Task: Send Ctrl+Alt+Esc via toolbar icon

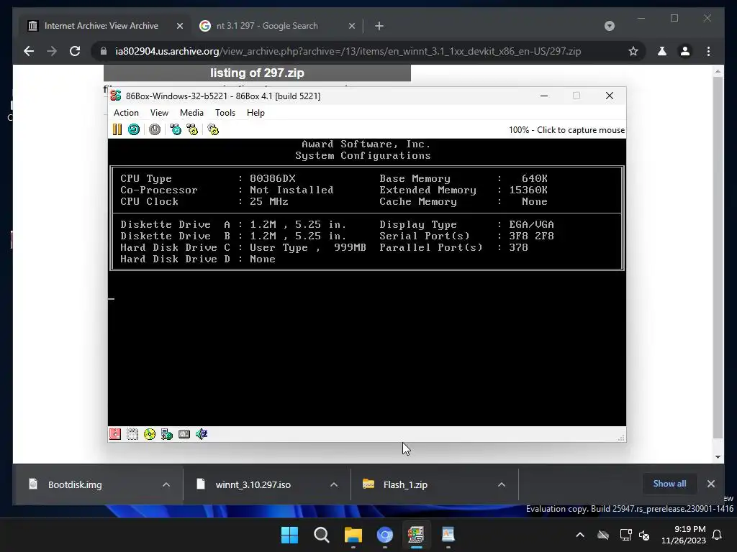Action: pyautogui.click(x=193, y=129)
